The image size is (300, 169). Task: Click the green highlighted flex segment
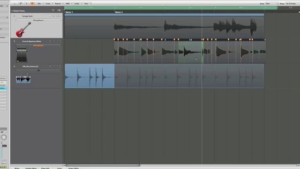coord(191,52)
